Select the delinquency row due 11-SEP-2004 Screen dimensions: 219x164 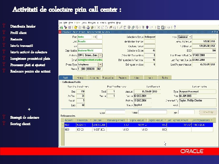(139, 130)
